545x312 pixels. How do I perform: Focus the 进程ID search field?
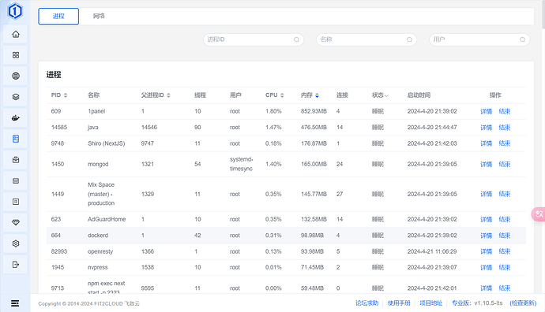254,39
